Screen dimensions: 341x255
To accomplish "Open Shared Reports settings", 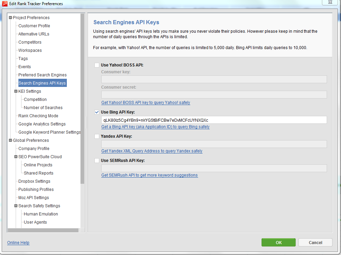I will point(39,173).
